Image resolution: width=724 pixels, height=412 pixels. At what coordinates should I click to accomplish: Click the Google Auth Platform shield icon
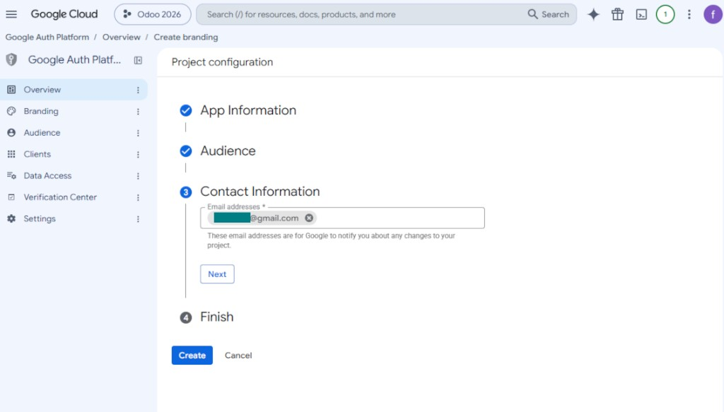point(11,59)
